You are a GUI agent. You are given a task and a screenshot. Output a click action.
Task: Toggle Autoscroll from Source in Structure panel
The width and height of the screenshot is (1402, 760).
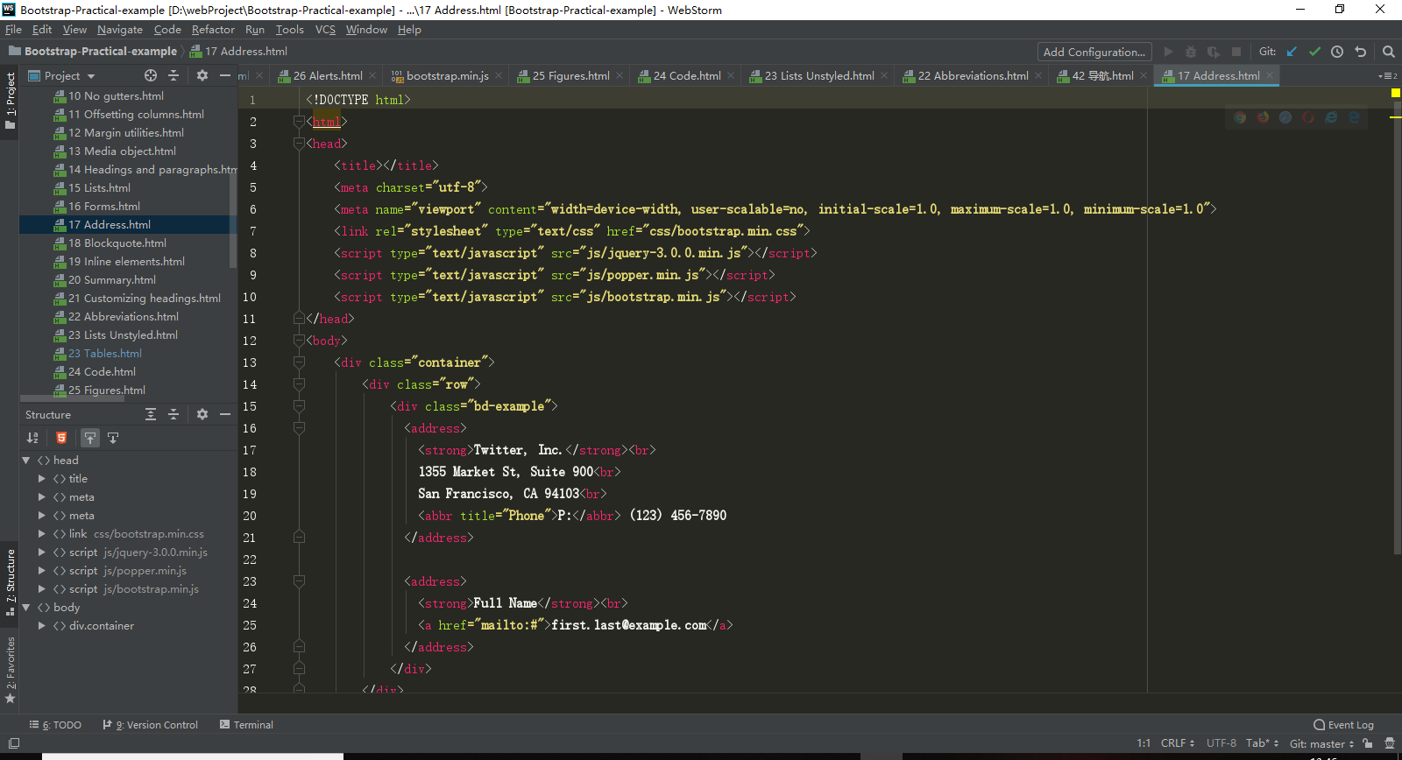[x=113, y=438]
